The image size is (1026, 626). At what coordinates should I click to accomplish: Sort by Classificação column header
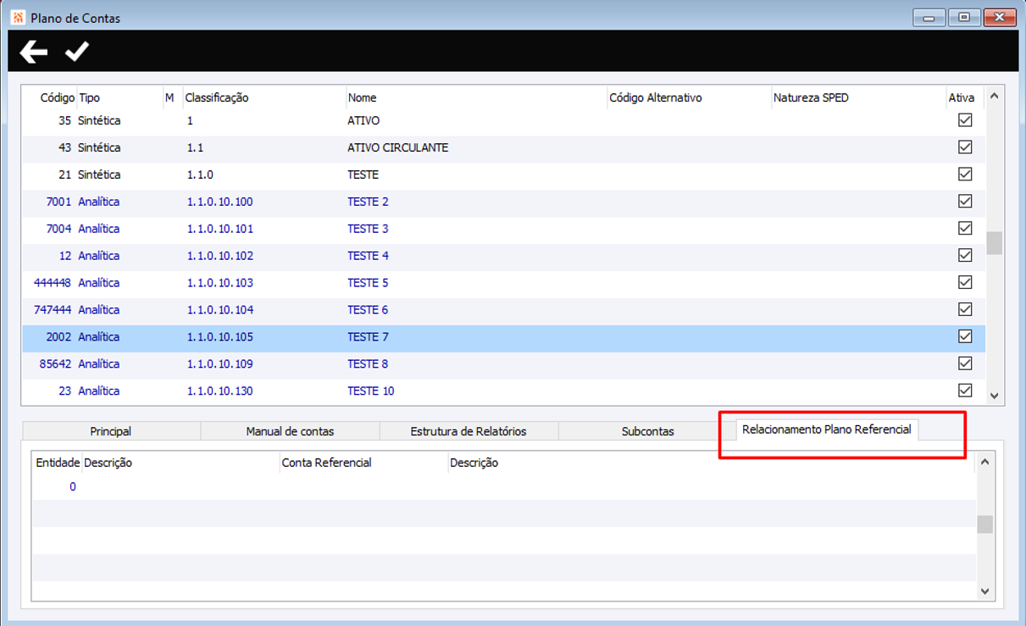217,97
